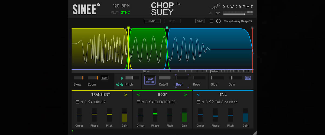Click the master Gain slider
The height and width of the screenshot is (135, 325).
(235, 78)
